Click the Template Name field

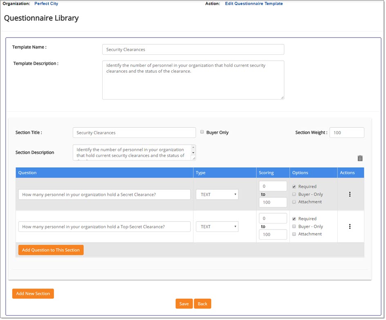click(193, 49)
